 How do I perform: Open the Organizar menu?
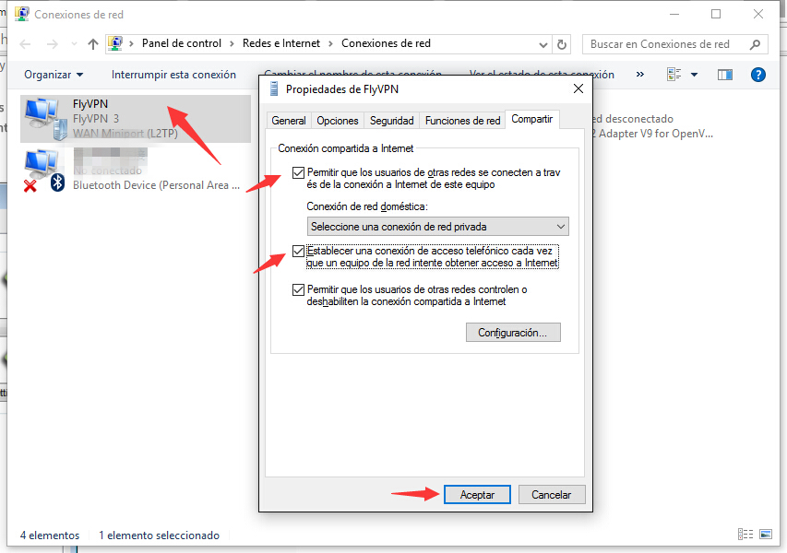pos(54,75)
